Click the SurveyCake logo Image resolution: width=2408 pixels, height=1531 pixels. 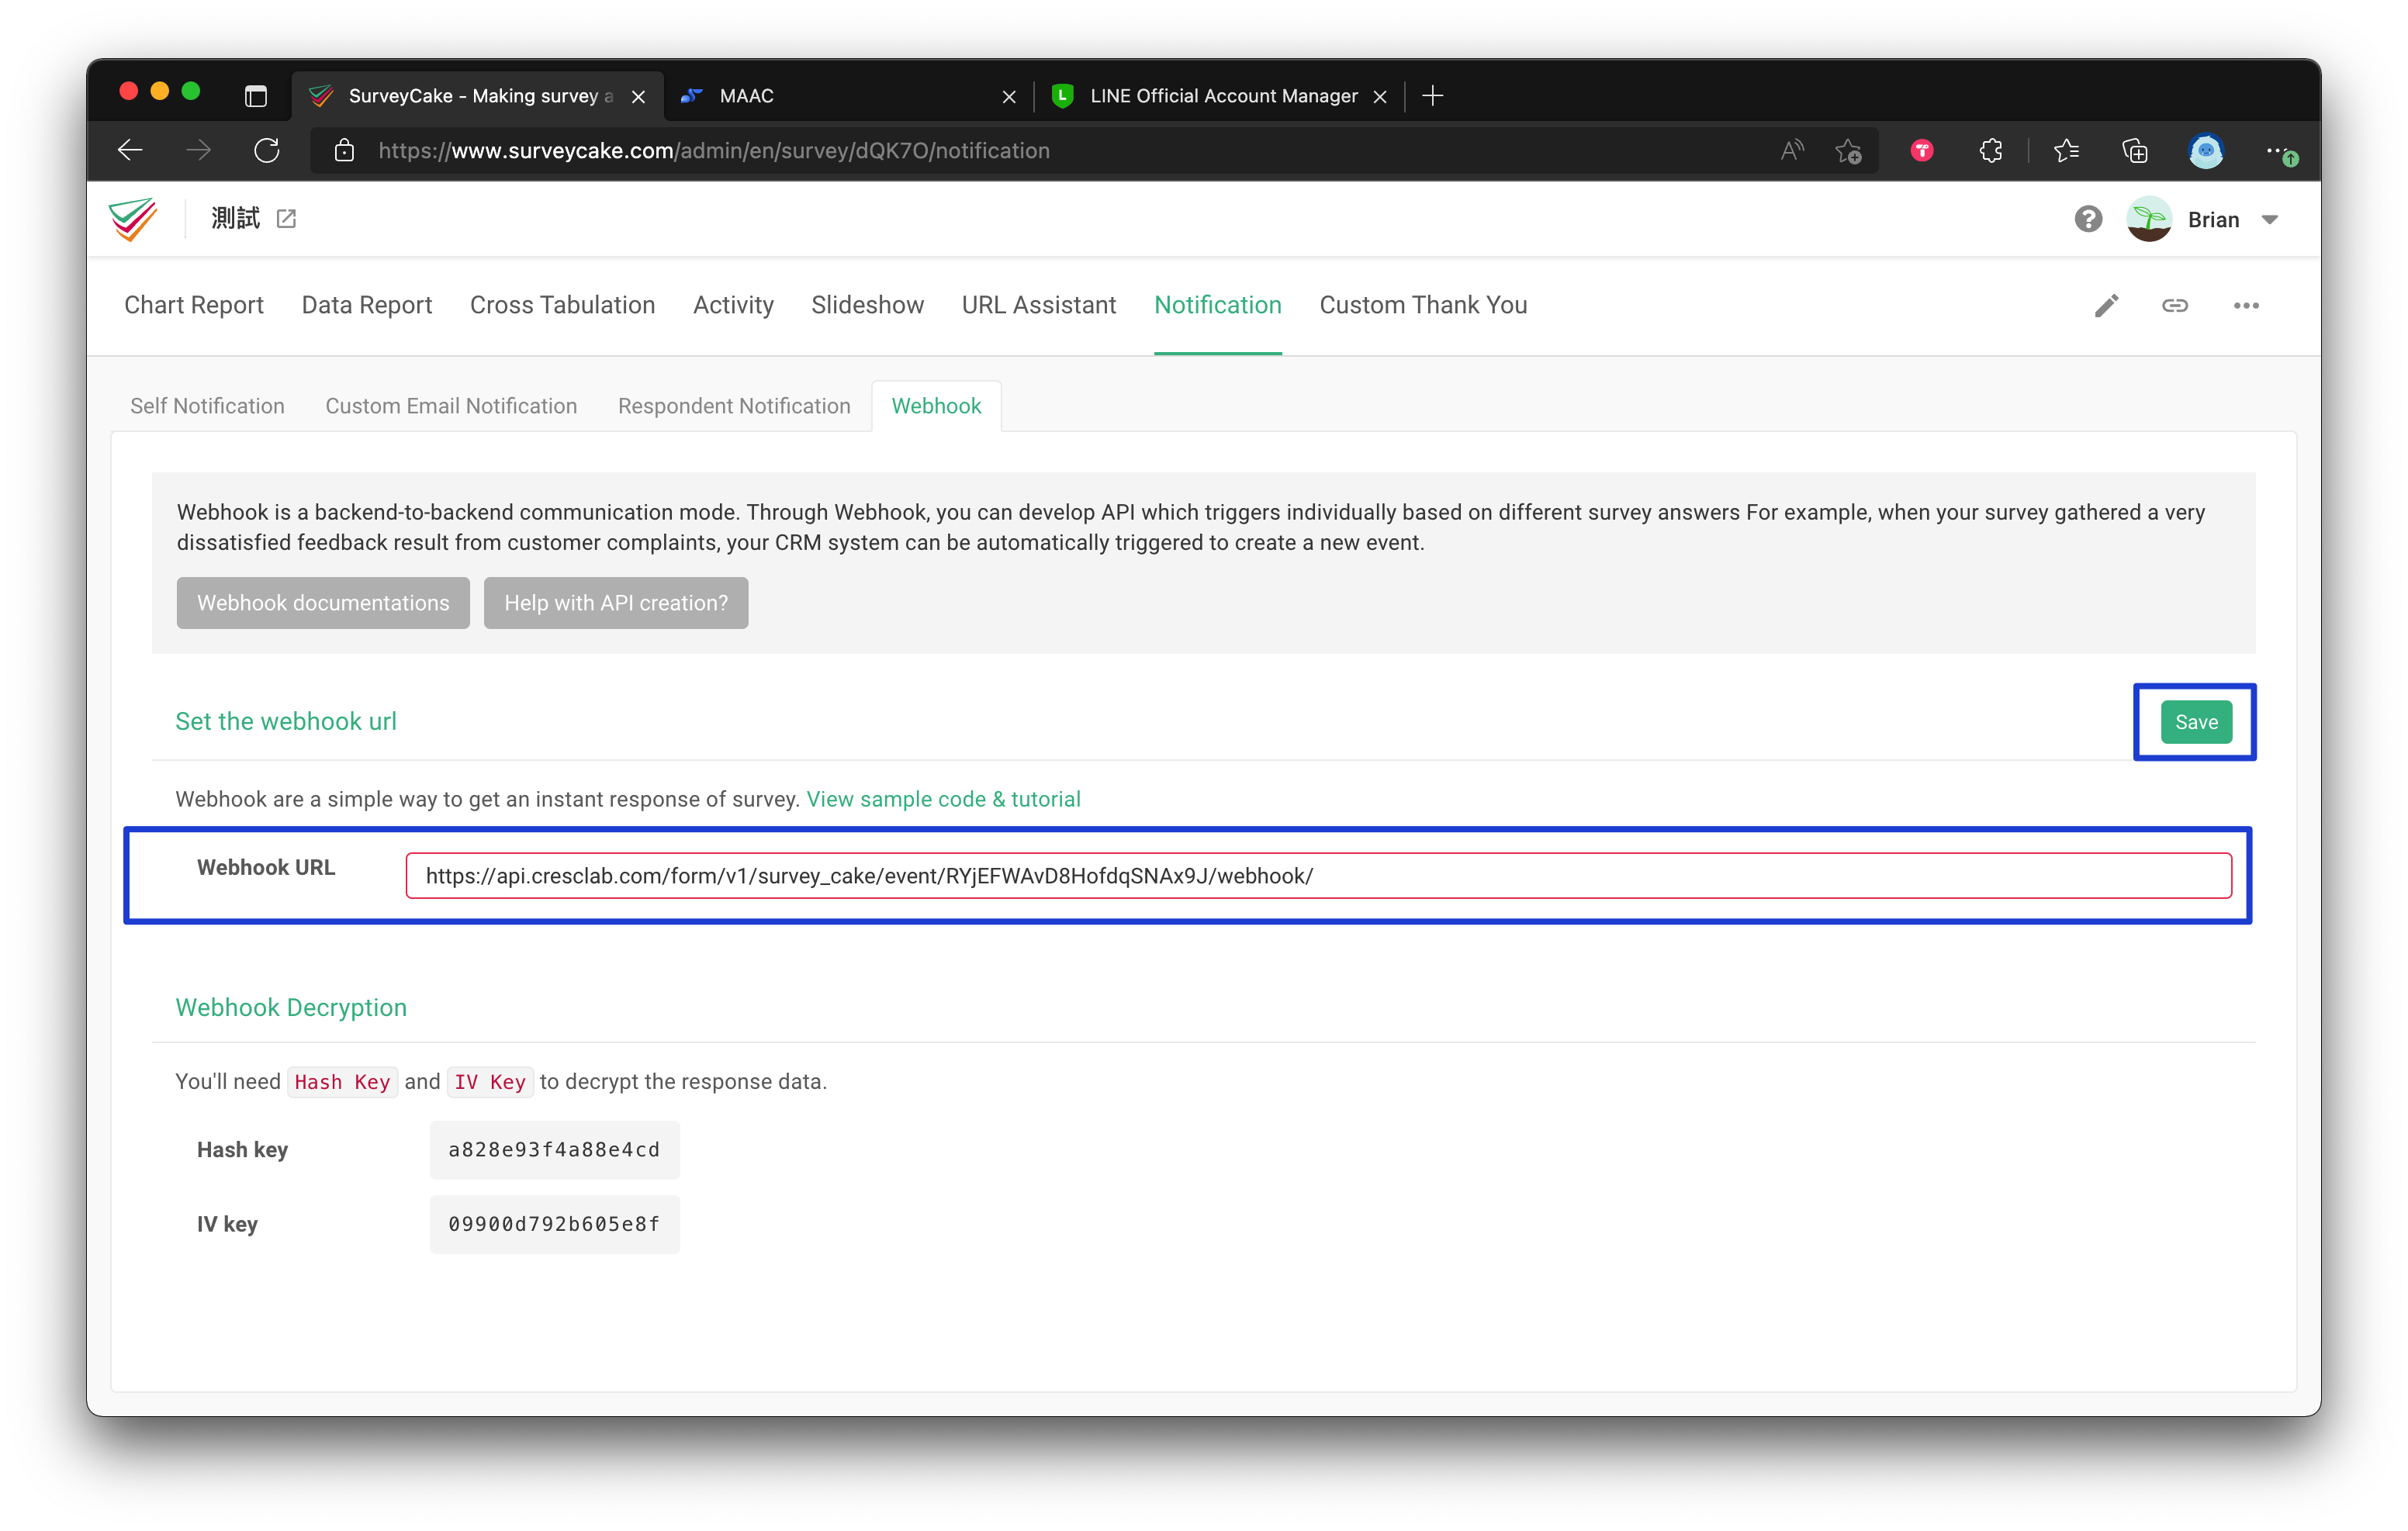(x=133, y=219)
